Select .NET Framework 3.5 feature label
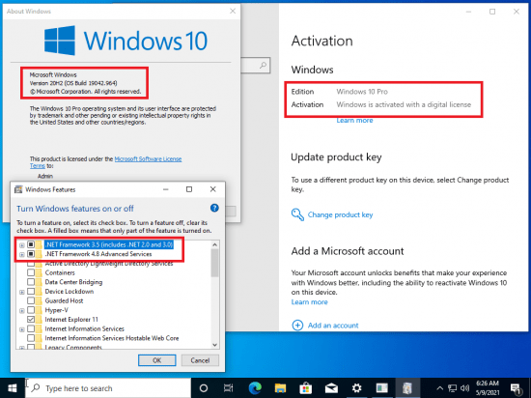This screenshot has width=531, height=398. tap(109, 244)
